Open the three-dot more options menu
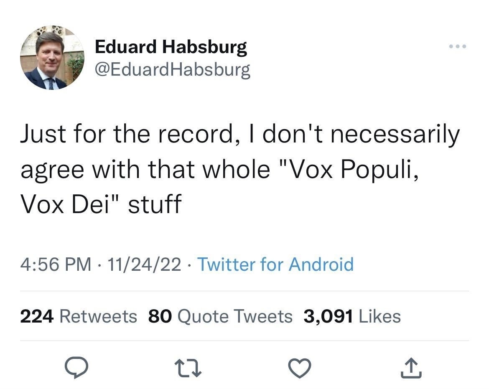The width and height of the screenshot is (489, 389). 457,46
